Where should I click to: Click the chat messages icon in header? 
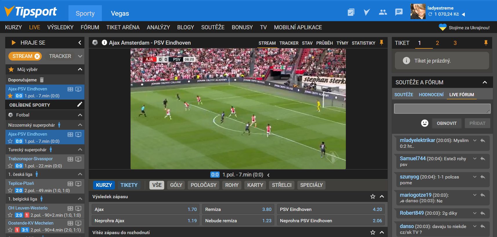point(399,12)
